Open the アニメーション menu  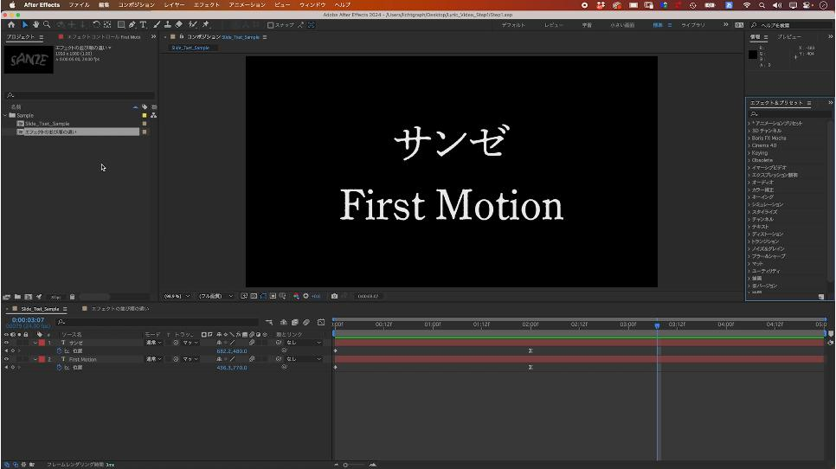248,5
